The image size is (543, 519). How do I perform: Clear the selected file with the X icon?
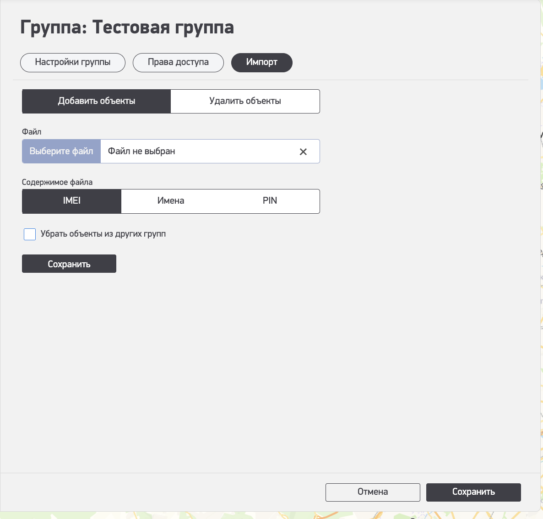click(303, 151)
